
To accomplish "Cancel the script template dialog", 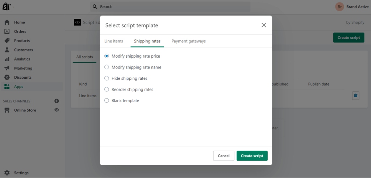I will coord(224,156).
